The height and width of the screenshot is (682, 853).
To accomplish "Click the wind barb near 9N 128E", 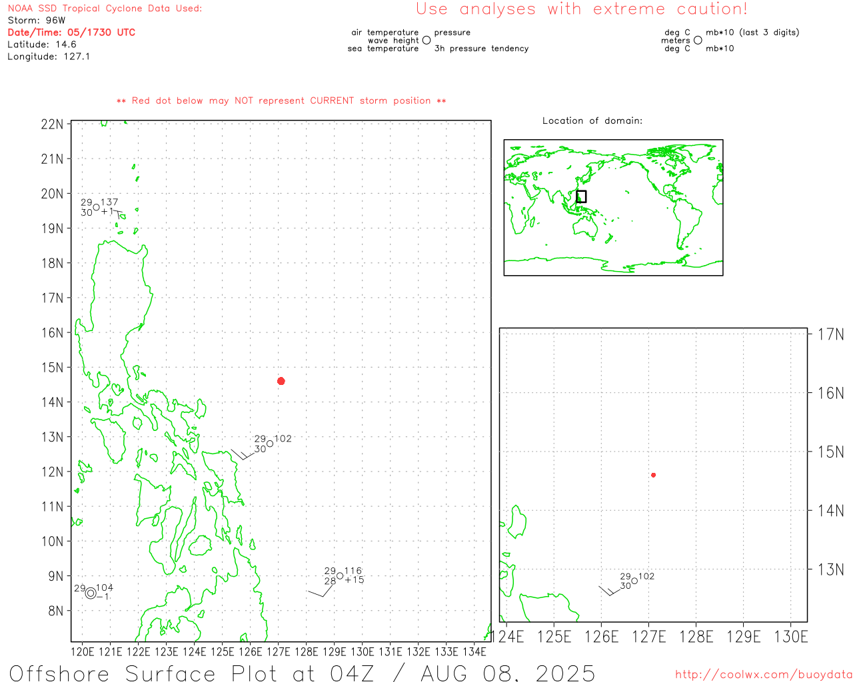I will pyautogui.click(x=321, y=590).
